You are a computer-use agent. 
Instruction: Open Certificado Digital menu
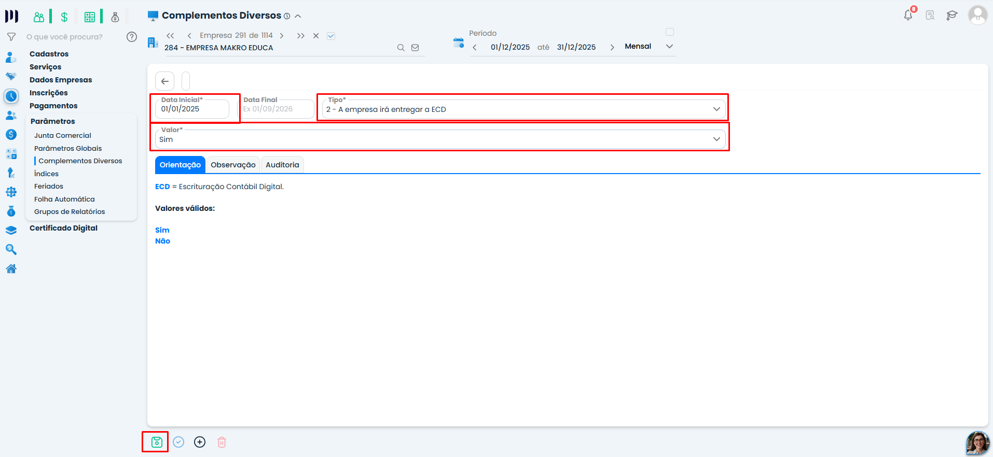63,228
